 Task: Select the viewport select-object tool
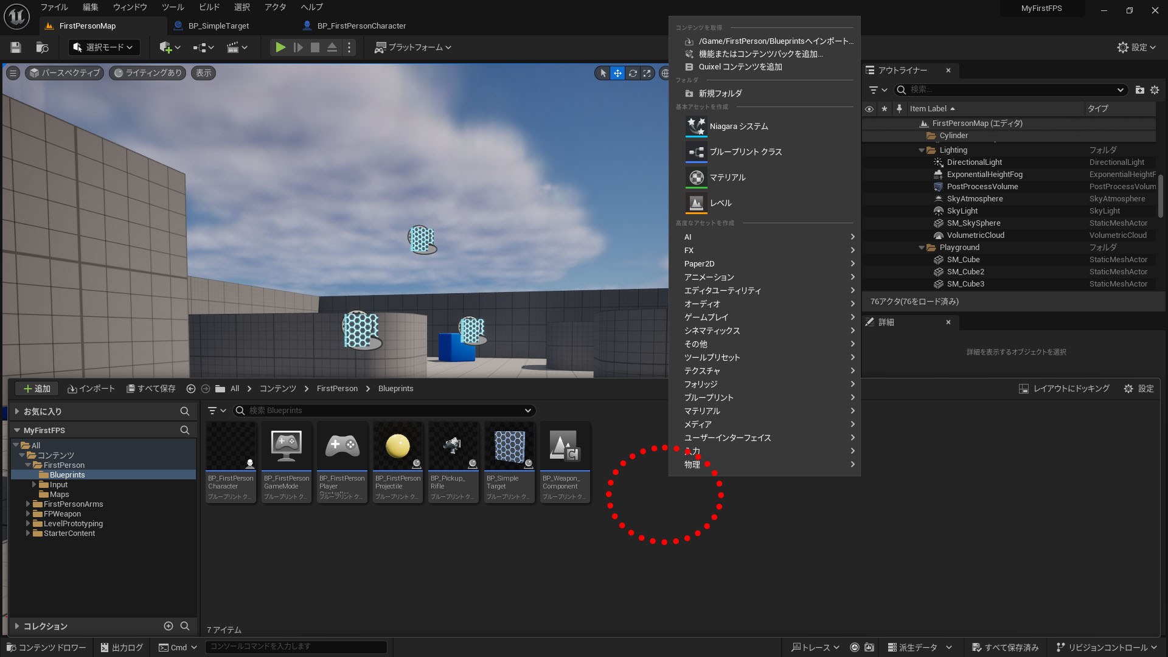603,73
